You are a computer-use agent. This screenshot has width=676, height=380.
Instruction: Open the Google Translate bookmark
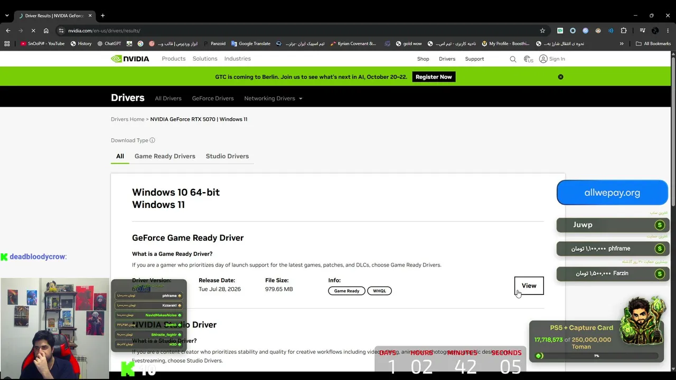[x=250, y=44]
